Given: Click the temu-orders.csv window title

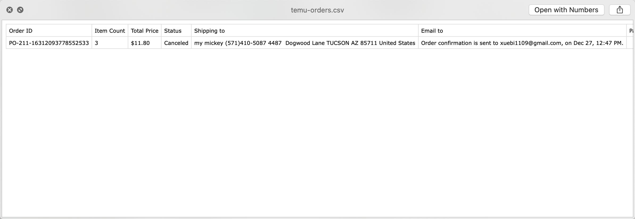Looking at the screenshot, I should [317, 10].
